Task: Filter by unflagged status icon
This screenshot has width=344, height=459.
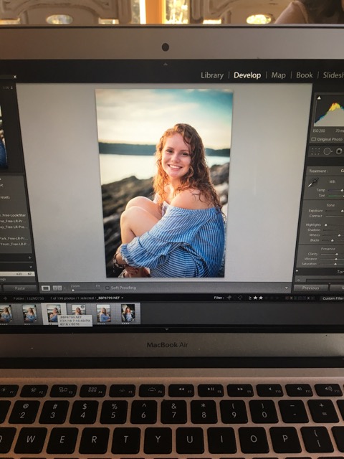Action: 240,298
